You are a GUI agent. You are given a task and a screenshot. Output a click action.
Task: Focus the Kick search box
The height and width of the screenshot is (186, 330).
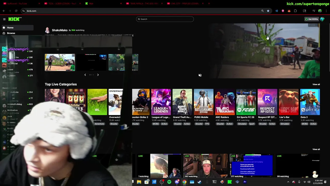(x=165, y=19)
